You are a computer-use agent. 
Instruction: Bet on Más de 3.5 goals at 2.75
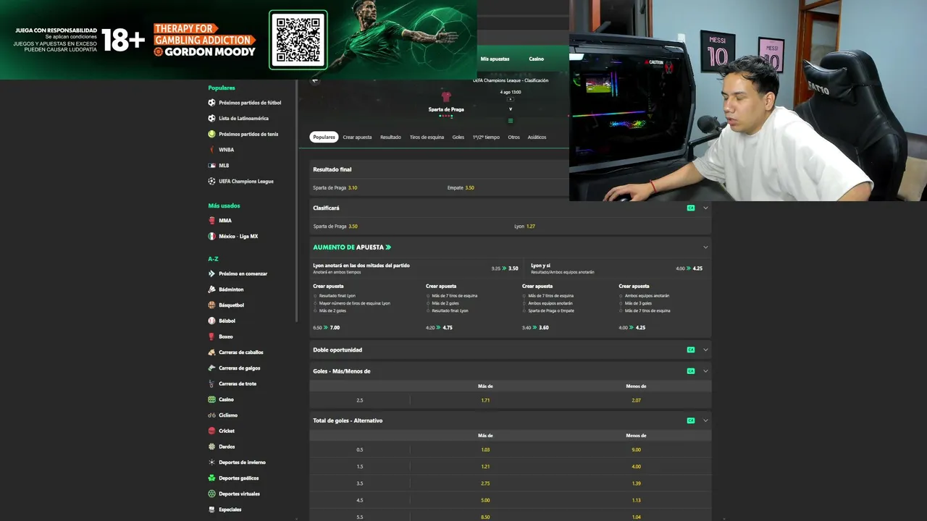485,483
